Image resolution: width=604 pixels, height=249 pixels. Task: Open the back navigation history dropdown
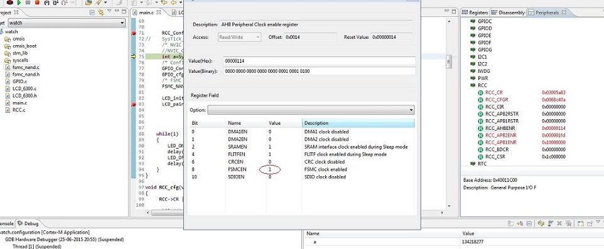181,3
